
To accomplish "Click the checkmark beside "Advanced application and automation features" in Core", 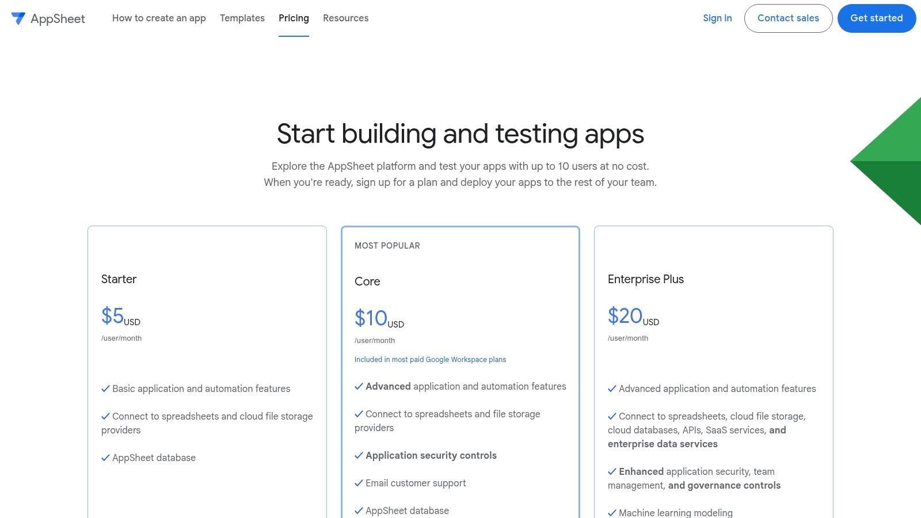I will pyautogui.click(x=358, y=386).
